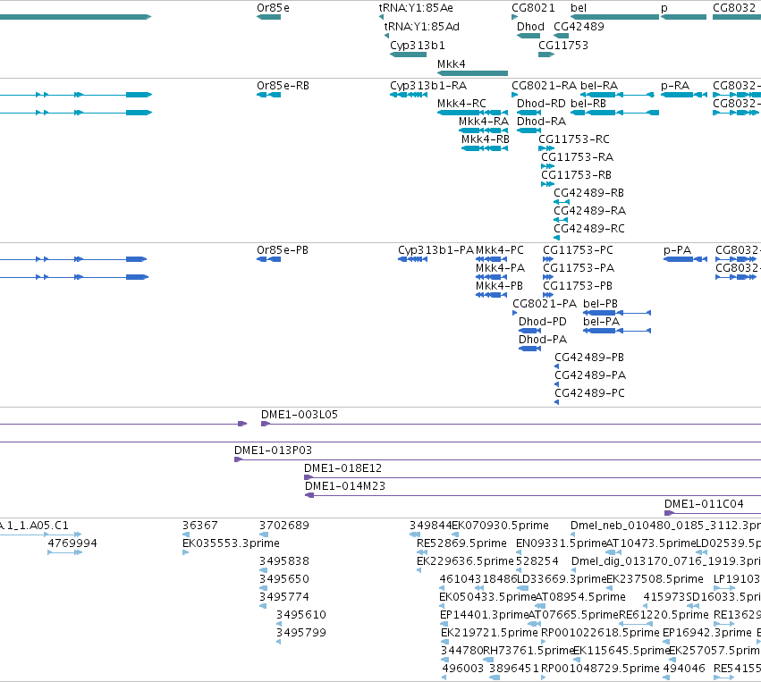Select the Mkk4-RA transcript label
Viewport: 761px width, 682px height.
click(484, 122)
